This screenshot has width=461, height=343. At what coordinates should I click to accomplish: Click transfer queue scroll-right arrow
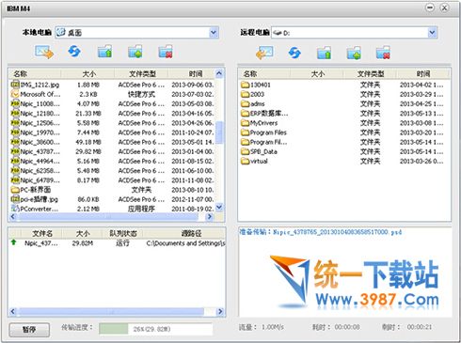(220, 311)
